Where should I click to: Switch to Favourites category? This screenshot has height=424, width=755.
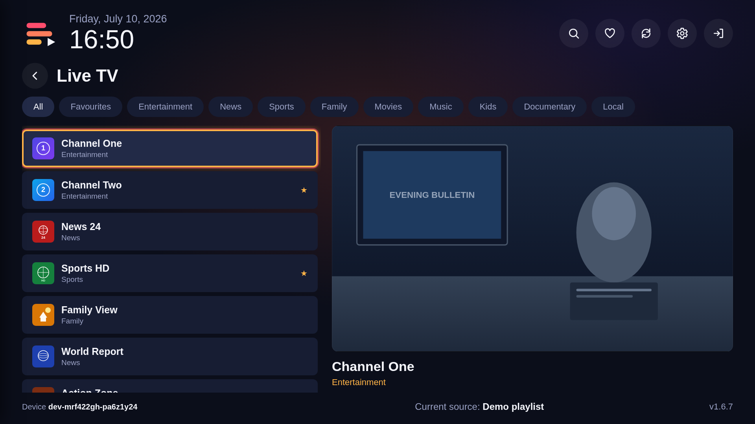point(91,107)
